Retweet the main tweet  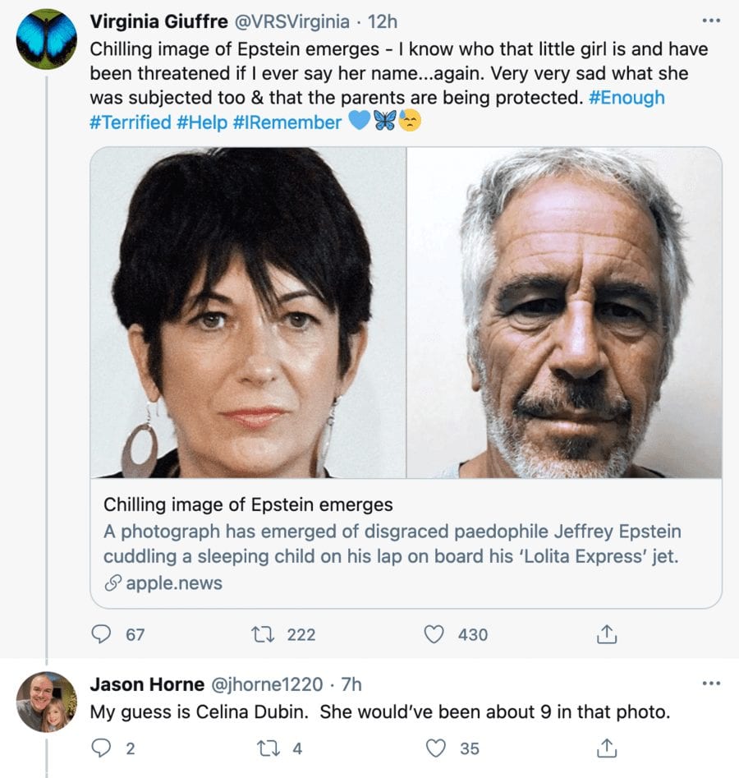(267, 634)
